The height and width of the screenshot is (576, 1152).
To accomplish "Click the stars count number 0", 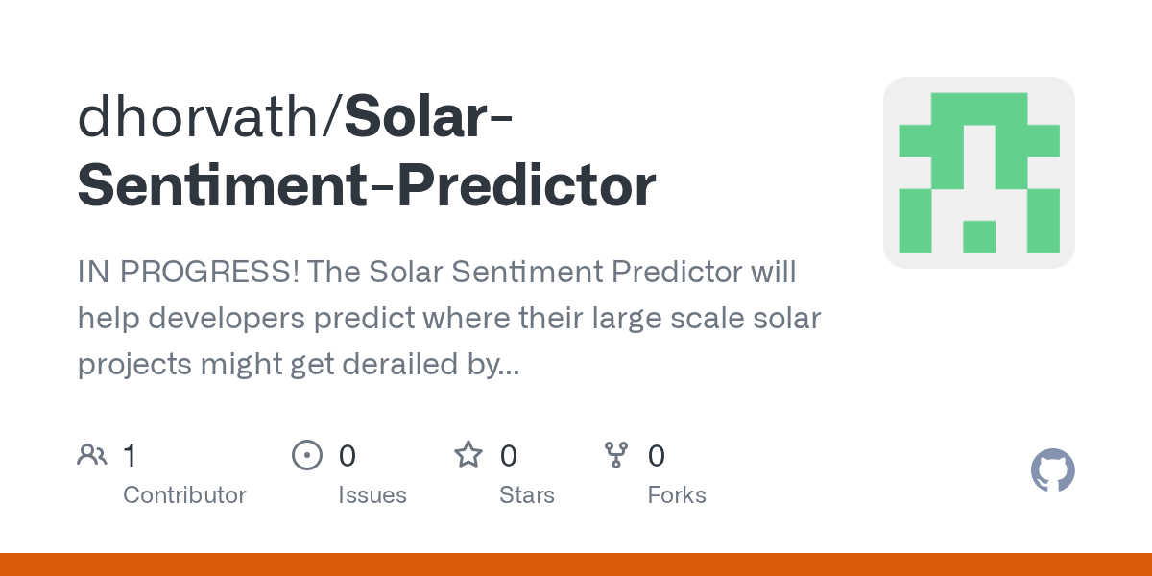I will pos(509,455).
